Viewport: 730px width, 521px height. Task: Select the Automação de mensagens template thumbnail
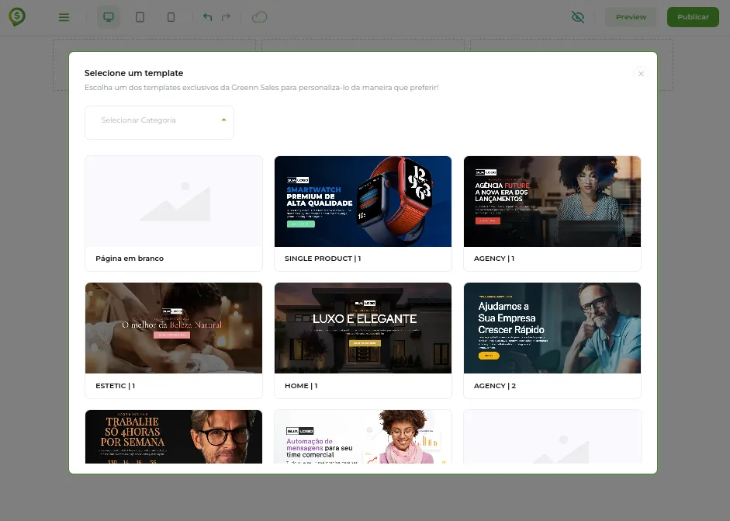(362, 436)
